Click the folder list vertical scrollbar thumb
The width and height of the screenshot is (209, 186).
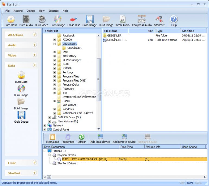(x=99, y=79)
